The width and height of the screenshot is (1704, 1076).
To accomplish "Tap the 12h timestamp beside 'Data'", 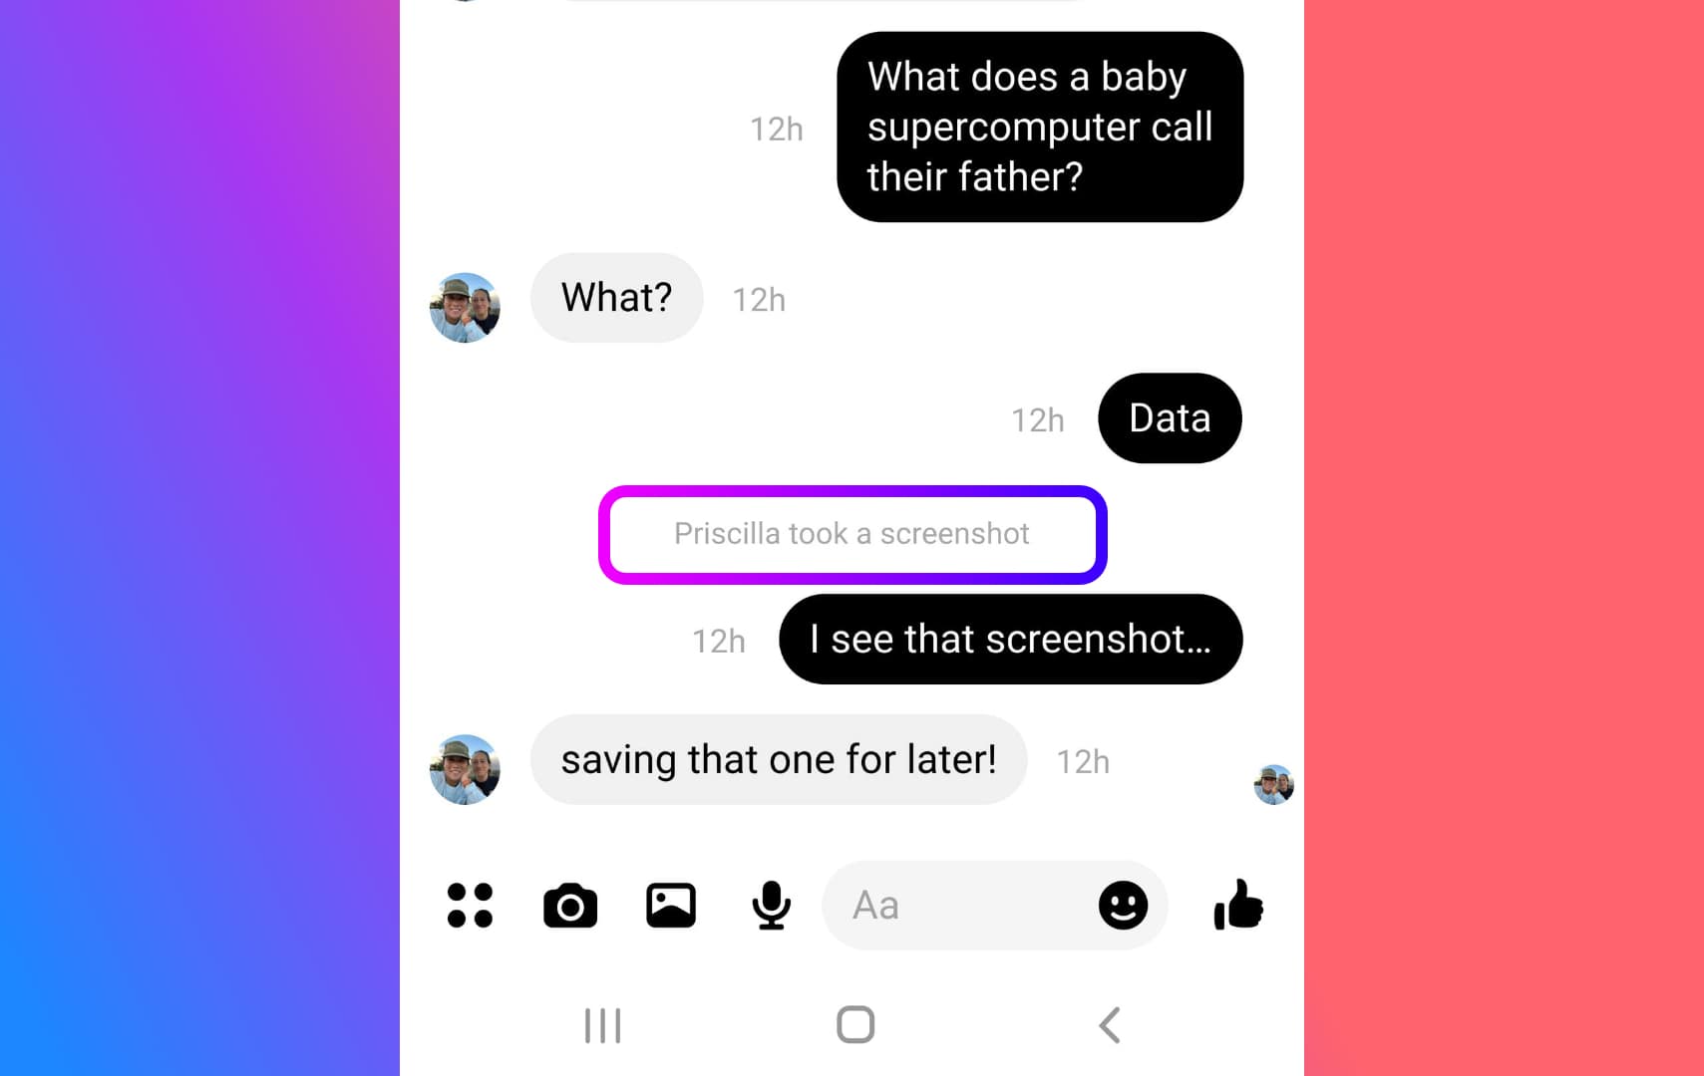I will coord(1037,420).
